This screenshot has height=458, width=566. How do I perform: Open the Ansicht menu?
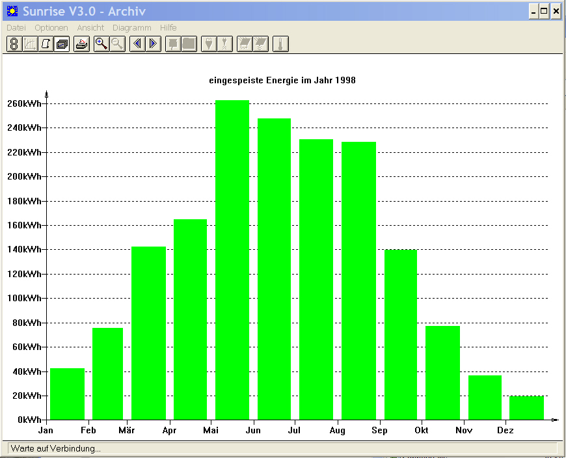point(90,28)
